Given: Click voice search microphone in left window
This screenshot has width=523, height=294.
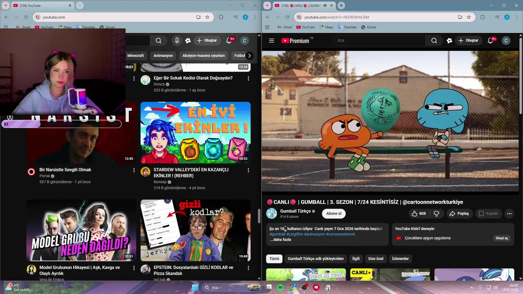Looking at the screenshot, I should click(177, 40).
